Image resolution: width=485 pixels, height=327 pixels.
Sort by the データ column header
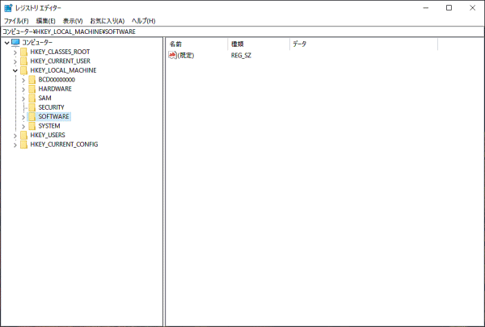coord(364,44)
